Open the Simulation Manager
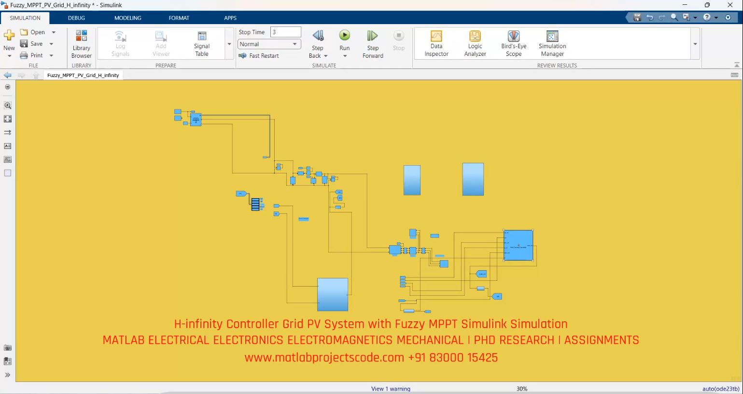Image resolution: width=743 pixels, height=394 pixels. click(552, 43)
